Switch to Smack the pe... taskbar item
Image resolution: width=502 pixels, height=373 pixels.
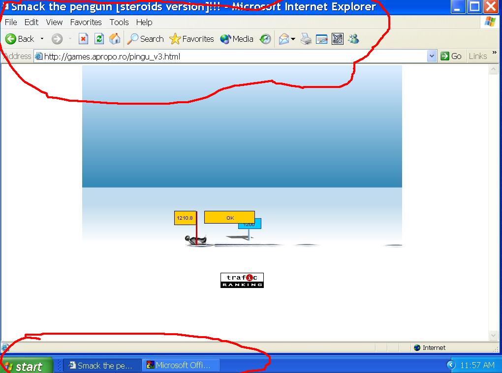pyautogui.click(x=102, y=365)
